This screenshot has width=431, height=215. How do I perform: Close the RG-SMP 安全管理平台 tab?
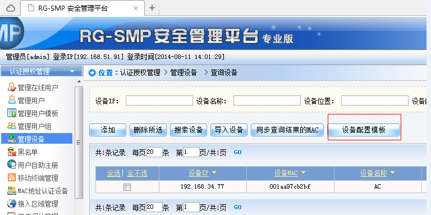[135, 8]
